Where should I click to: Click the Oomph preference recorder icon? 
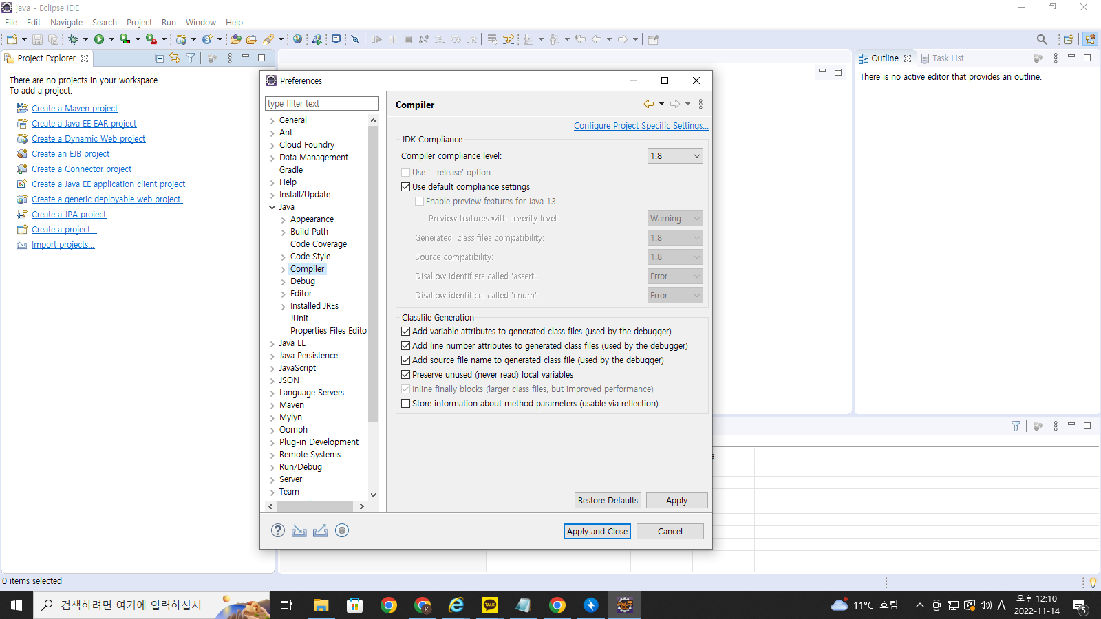[342, 530]
